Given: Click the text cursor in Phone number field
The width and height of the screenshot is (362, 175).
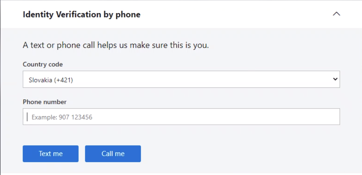Looking at the screenshot, I should pyautogui.click(x=27, y=117).
